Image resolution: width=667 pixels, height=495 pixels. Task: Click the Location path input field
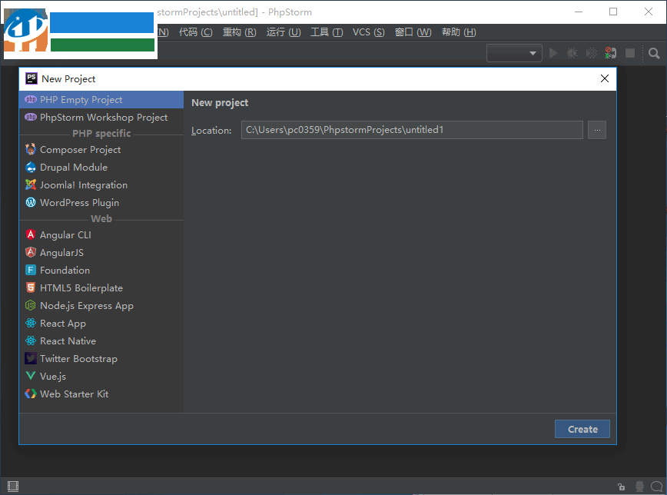[x=412, y=130]
